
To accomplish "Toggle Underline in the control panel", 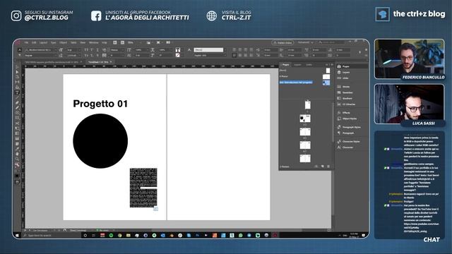I will click(x=97, y=50).
